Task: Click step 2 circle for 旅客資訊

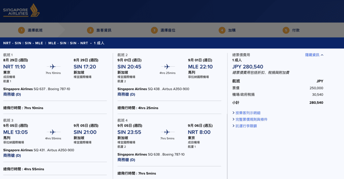Action: [90, 30]
